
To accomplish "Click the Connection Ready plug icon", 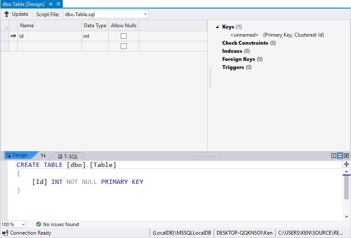I will (5, 233).
